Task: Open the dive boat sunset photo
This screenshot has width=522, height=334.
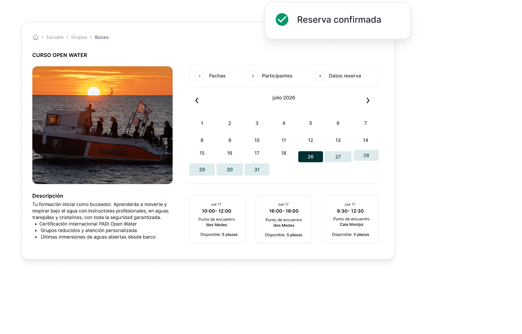Action: pos(102,125)
